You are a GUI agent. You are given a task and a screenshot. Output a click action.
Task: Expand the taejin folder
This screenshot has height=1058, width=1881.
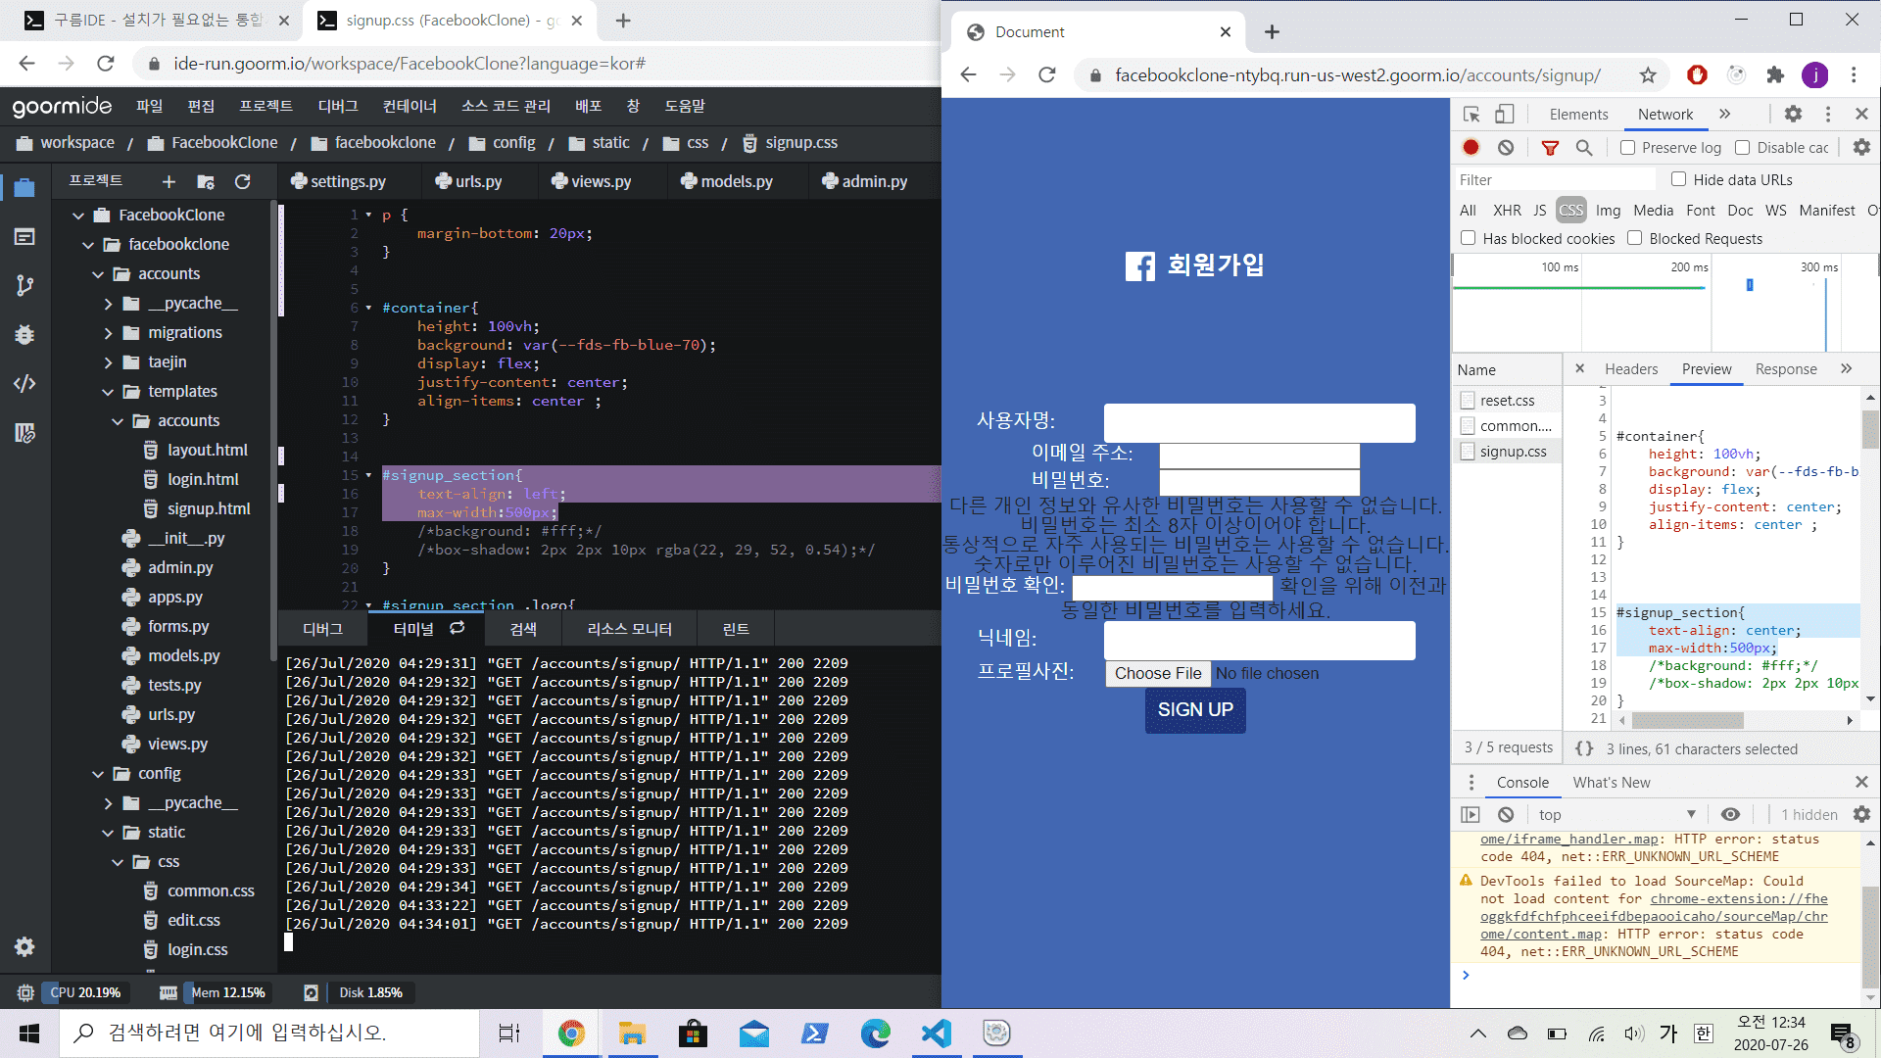108,362
